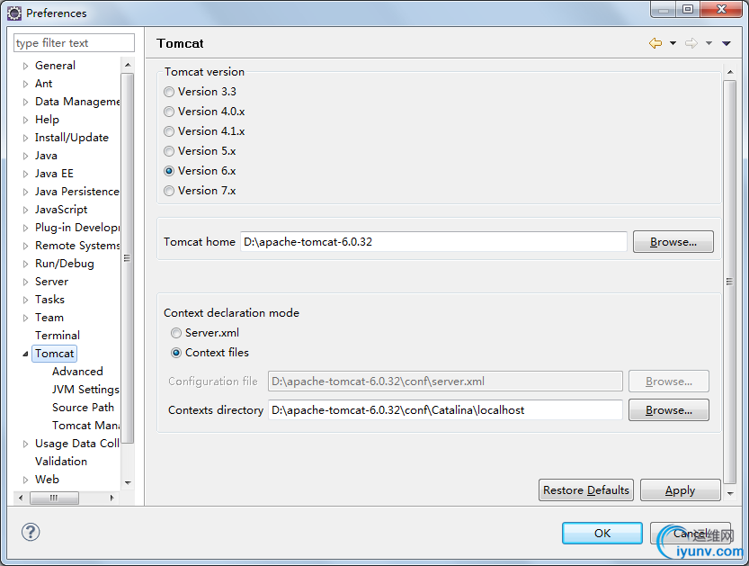Image resolution: width=749 pixels, height=566 pixels.
Task: Select Tomcat Version 5.x
Action: coord(169,151)
